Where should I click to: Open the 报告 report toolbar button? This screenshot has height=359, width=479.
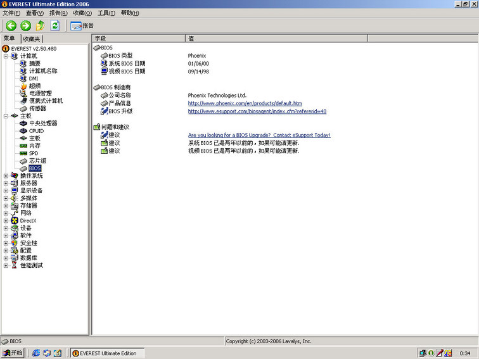82,25
